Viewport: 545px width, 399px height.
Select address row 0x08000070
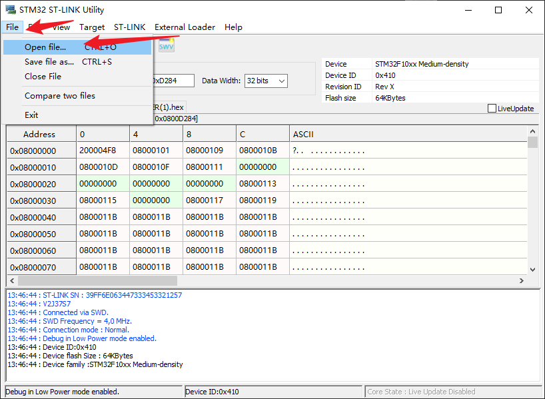41,268
